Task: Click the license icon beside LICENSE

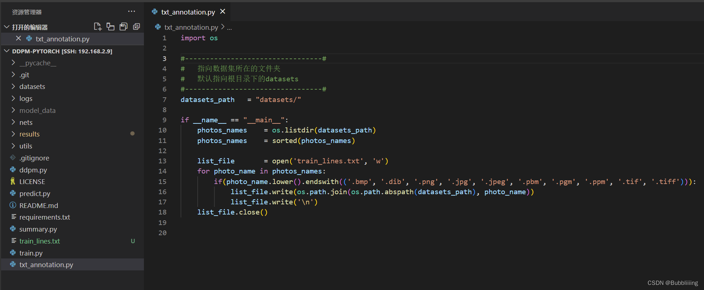Action: coord(13,181)
